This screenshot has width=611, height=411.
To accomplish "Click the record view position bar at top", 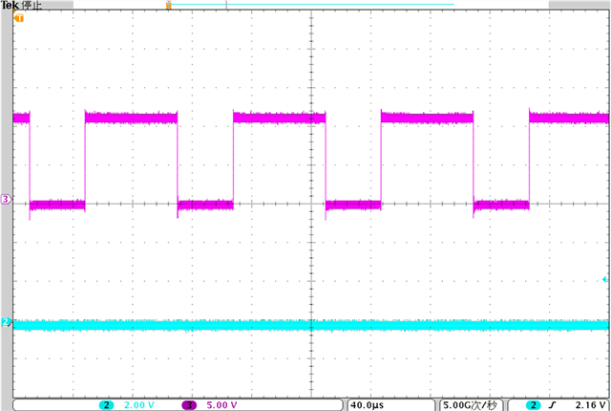I will click(311, 5).
